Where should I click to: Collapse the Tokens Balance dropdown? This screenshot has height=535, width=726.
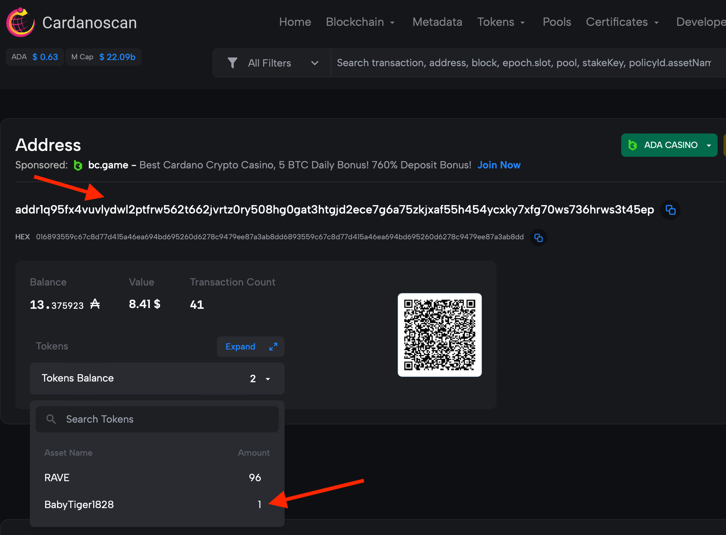pyautogui.click(x=267, y=379)
